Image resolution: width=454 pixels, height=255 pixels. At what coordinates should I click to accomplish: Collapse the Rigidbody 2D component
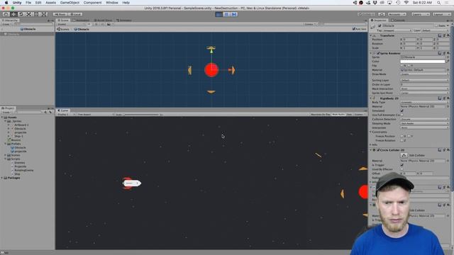(x=371, y=98)
